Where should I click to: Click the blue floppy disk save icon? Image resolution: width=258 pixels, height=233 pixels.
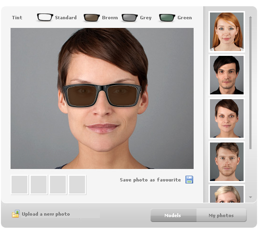coord(189,180)
